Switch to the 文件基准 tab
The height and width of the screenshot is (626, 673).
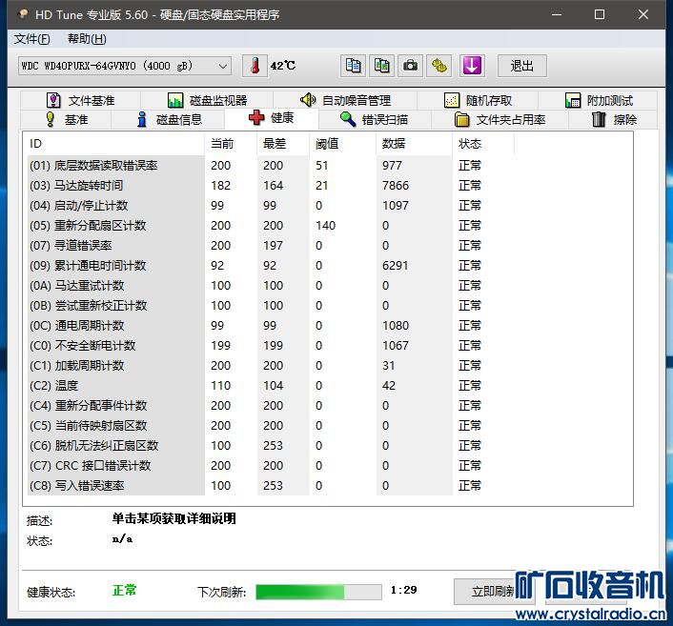81,100
